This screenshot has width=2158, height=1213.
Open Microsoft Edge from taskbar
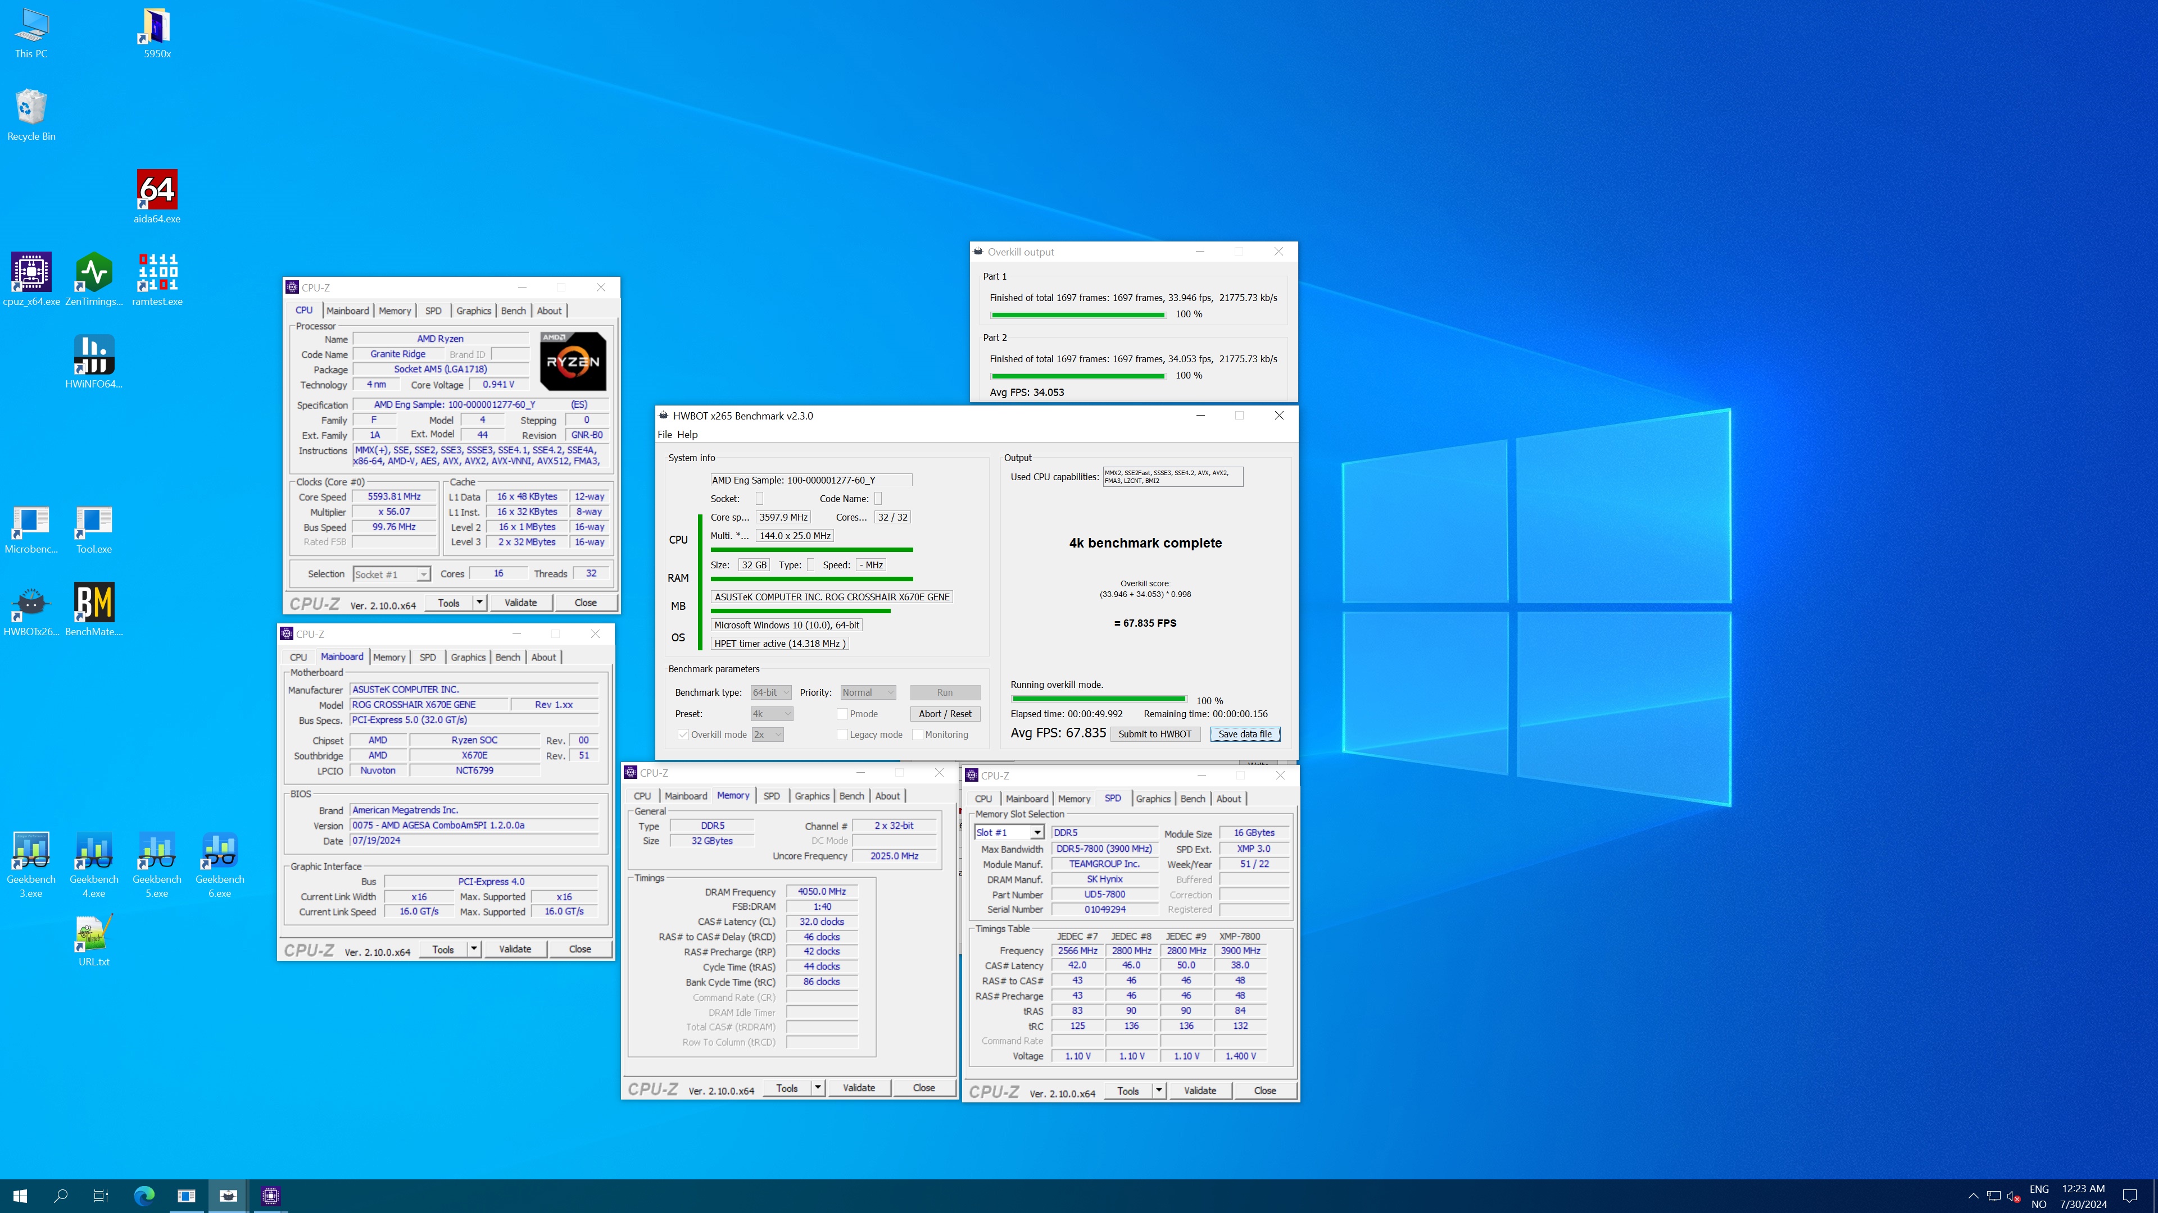click(144, 1196)
